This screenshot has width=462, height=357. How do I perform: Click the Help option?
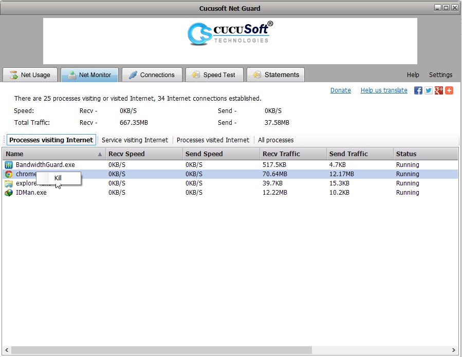413,74
